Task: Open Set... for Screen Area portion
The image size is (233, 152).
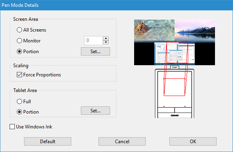Action: pyautogui.click(x=95, y=52)
